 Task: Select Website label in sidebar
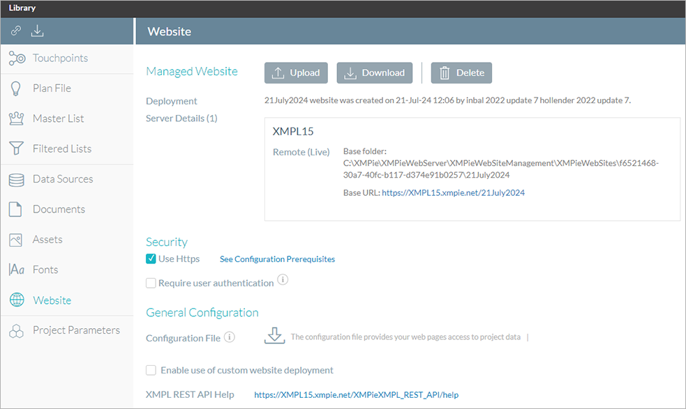52,300
